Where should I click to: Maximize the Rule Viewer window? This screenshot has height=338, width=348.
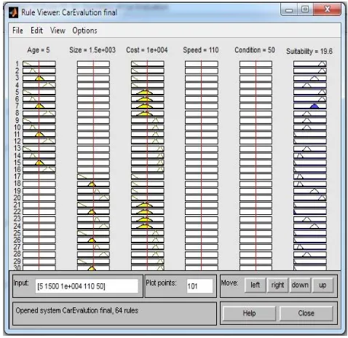pos(305,9)
